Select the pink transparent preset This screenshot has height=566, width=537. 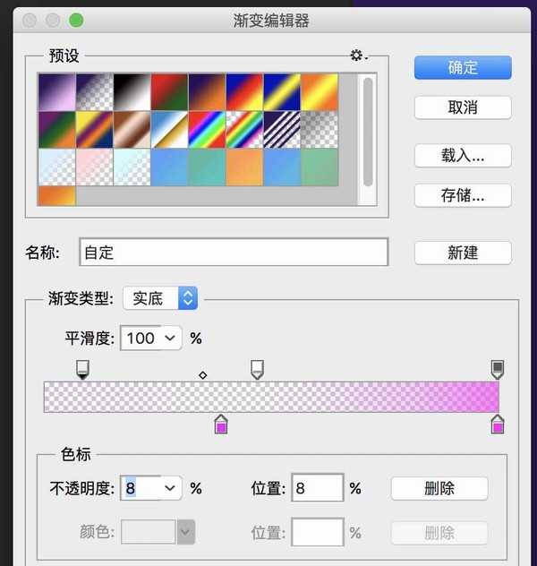point(95,167)
